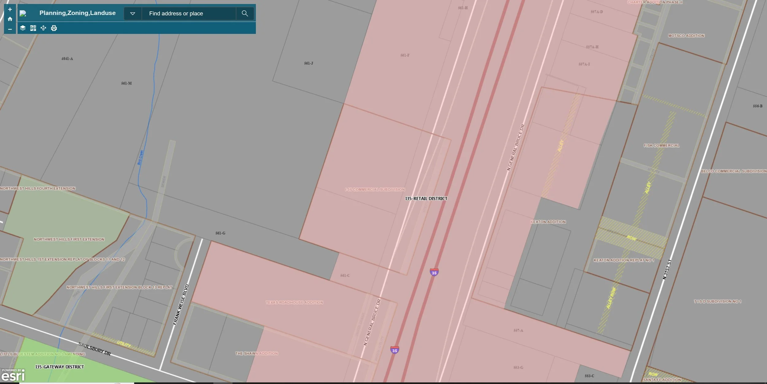Open the Print widget

[x=54, y=28]
